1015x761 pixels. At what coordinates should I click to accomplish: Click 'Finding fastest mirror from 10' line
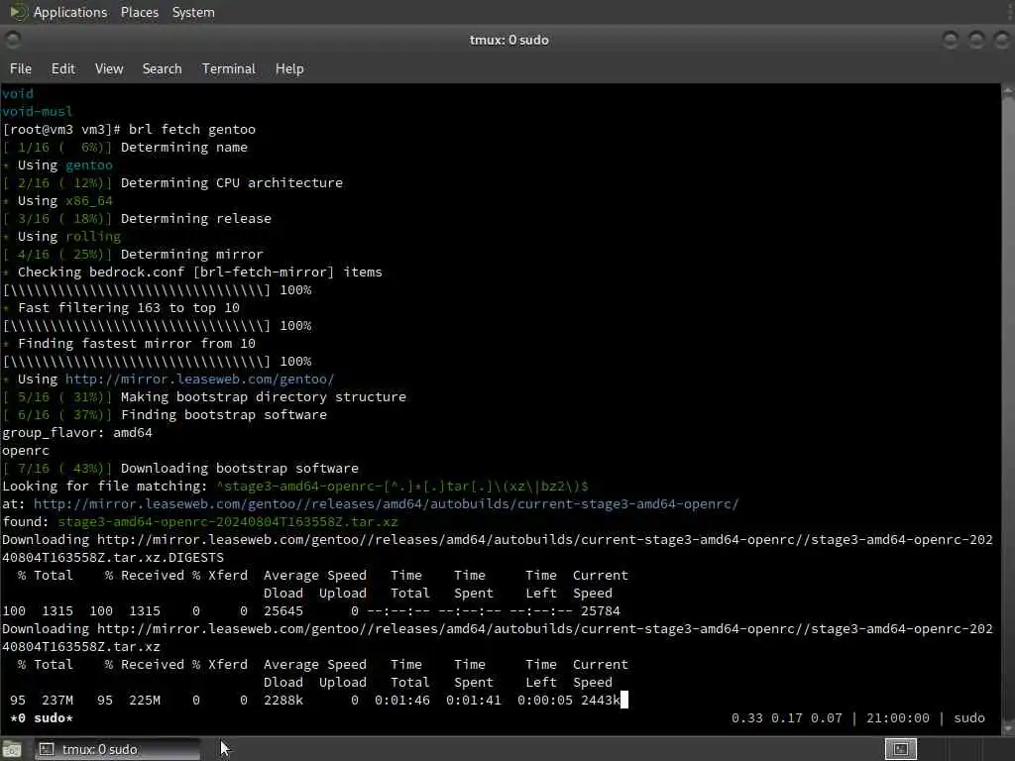coord(137,344)
